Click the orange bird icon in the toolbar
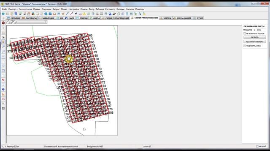 (63, 14)
